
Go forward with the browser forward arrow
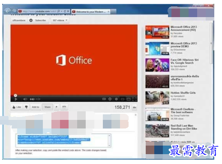(14, 11)
